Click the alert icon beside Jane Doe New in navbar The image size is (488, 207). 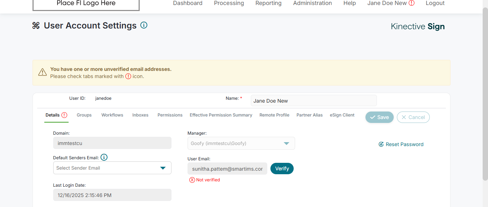(x=412, y=3)
